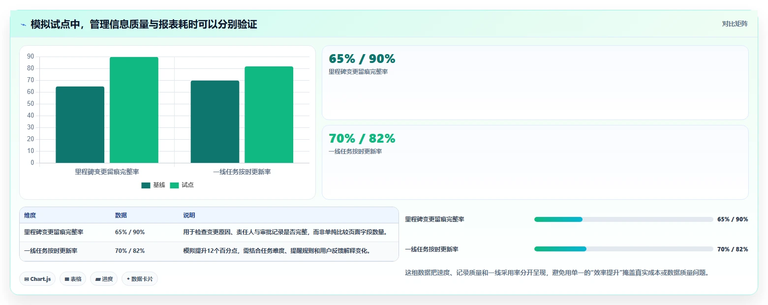Click 里程碑变更留痕完整率 caption in the data card
The image size is (768, 305).
pos(358,72)
